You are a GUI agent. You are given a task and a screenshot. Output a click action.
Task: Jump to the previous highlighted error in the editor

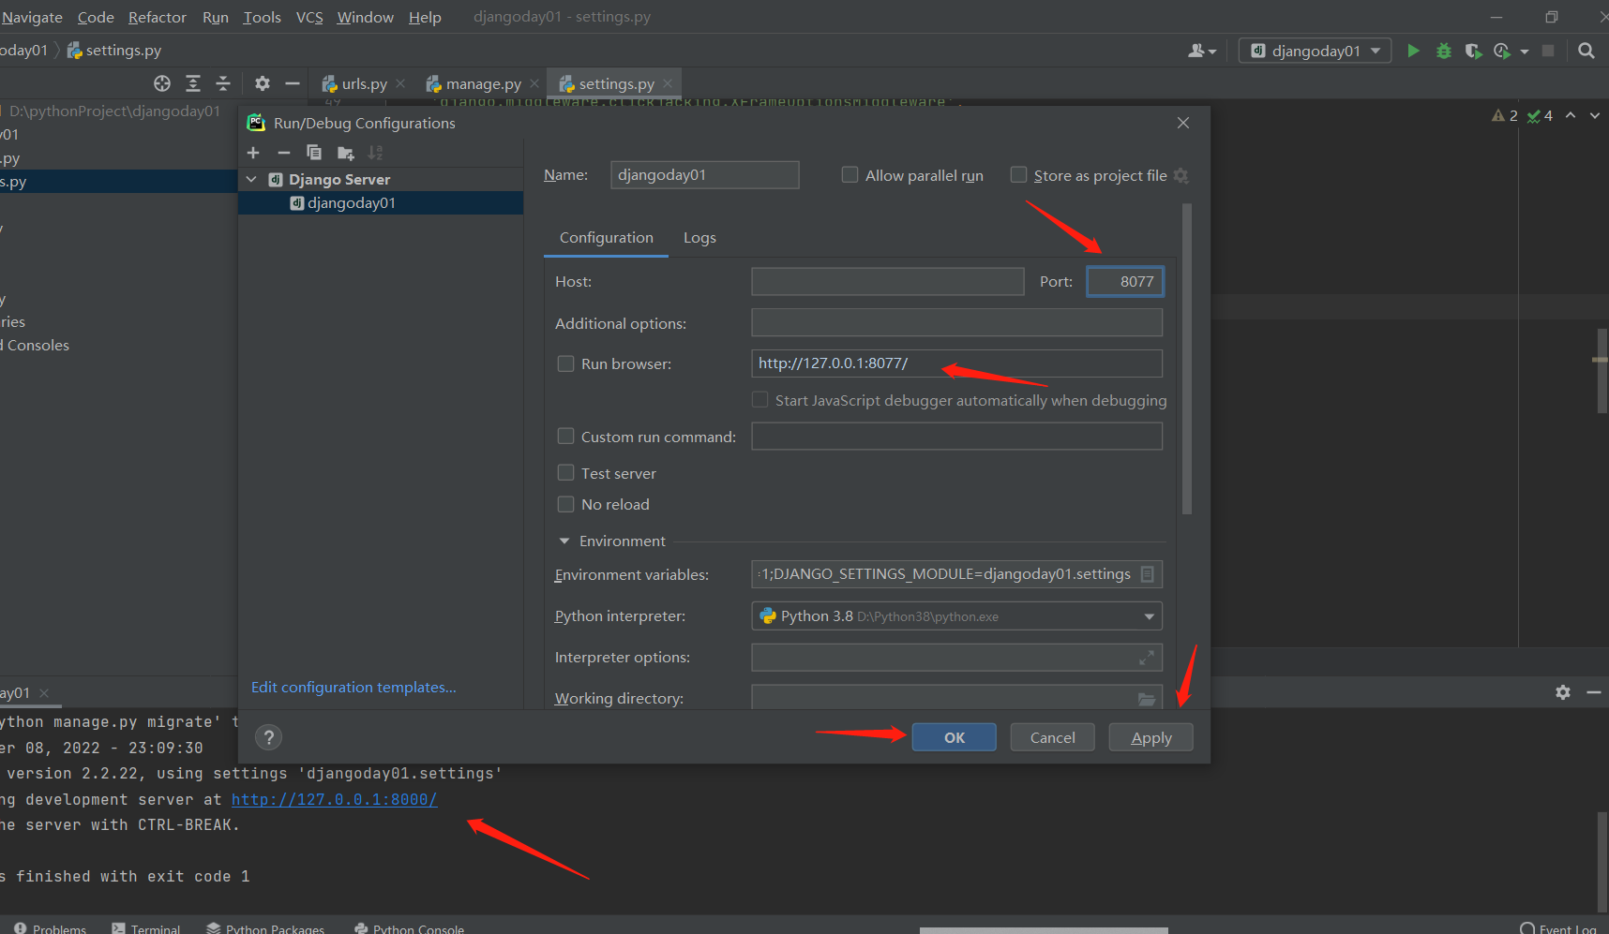pyautogui.click(x=1571, y=115)
